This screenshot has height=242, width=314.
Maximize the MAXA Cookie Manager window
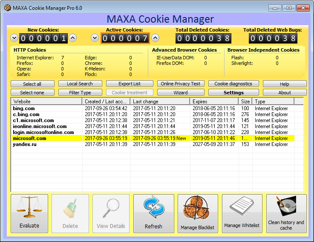[x=289, y=8]
